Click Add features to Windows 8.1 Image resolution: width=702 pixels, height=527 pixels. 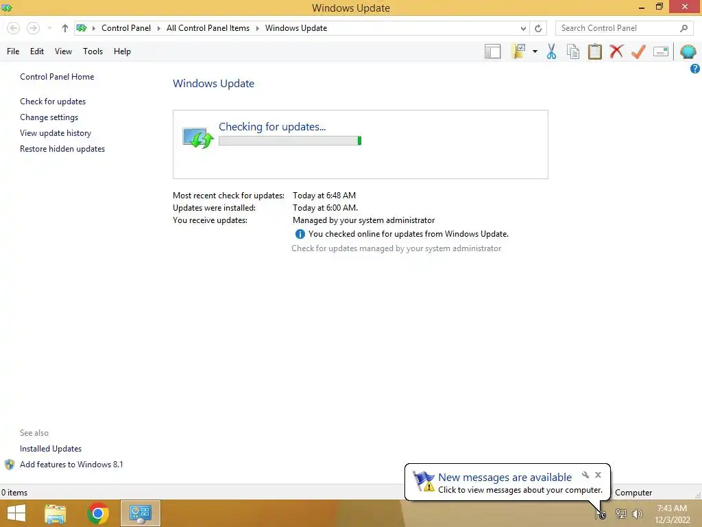[71, 465]
